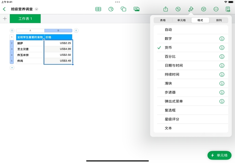Viewport: 235px width, 163px height.
Task: Open the insert media icon
Action: coord(137,9)
